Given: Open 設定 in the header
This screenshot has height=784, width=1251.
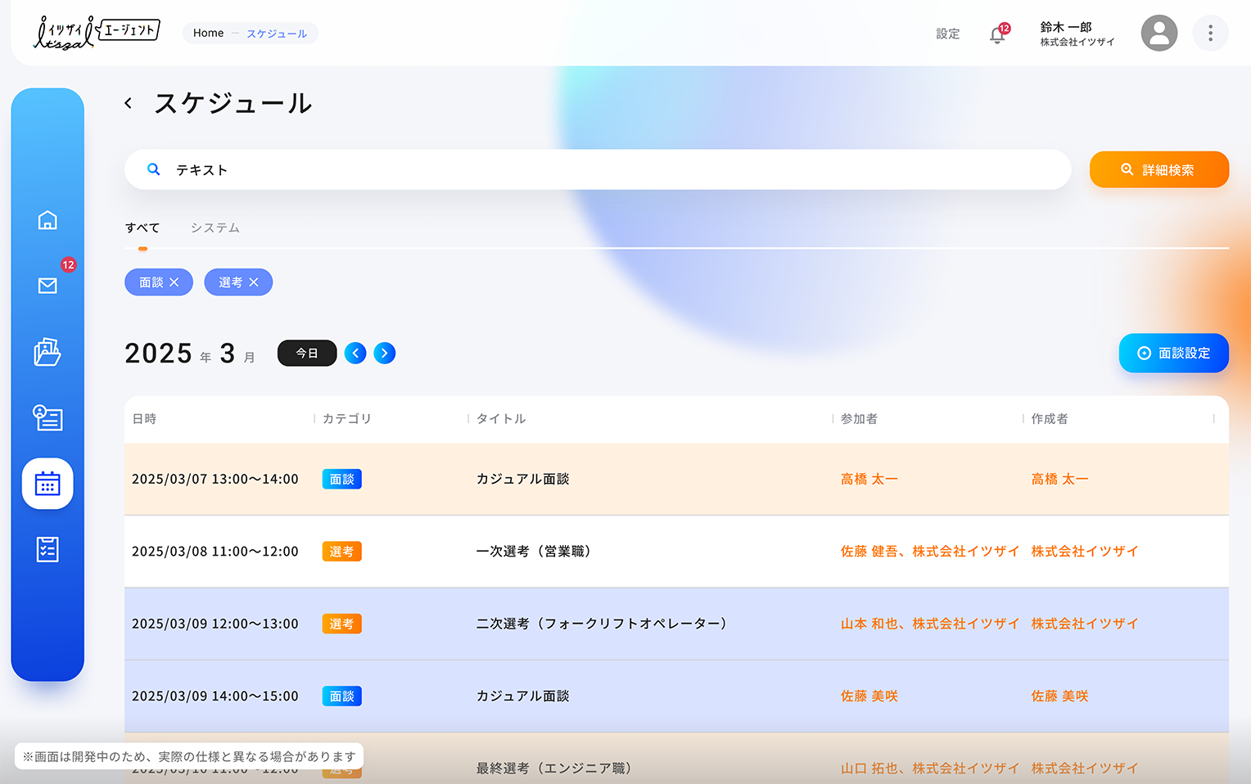Looking at the screenshot, I should pos(948,34).
